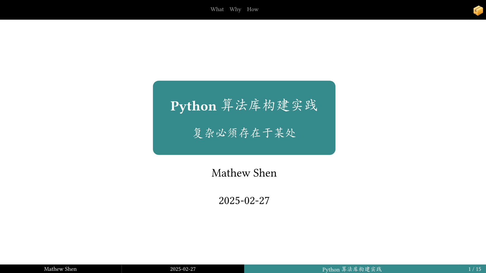The image size is (486, 273).
Task: Click footer title "Python 算法库构建实践"
Action: (352, 269)
